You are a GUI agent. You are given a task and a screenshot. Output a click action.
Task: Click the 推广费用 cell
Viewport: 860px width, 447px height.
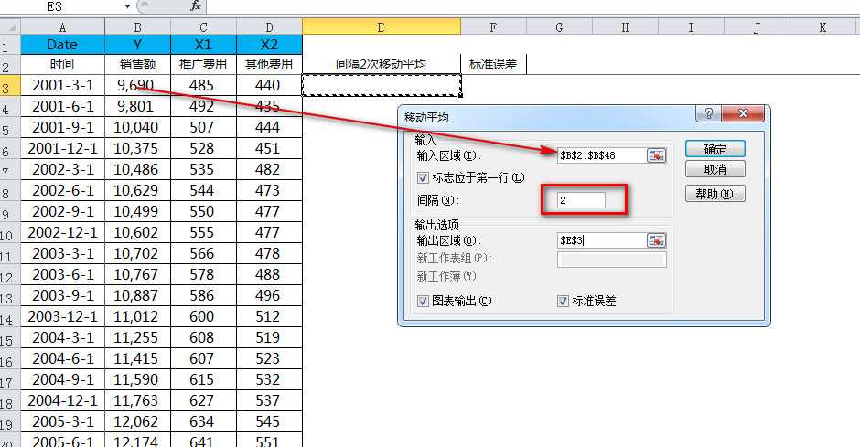[x=203, y=64]
